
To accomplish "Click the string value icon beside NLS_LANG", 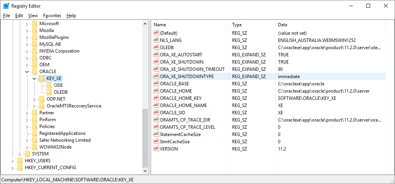I will point(156,40).
